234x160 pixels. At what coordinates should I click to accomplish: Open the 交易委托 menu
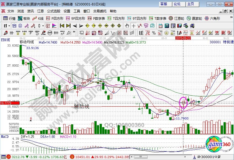pyautogui.click(x=100, y=11)
